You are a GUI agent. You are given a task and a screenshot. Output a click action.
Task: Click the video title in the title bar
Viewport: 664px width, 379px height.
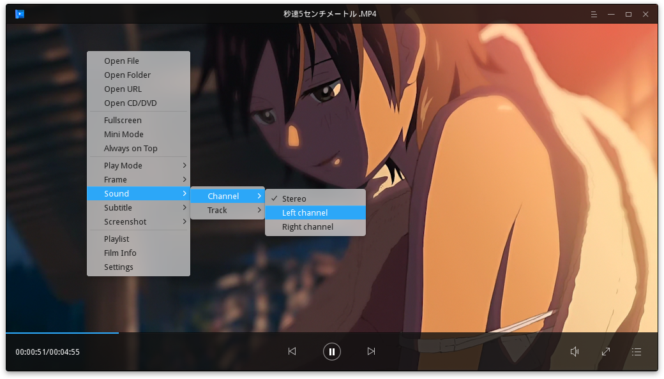pyautogui.click(x=330, y=14)
